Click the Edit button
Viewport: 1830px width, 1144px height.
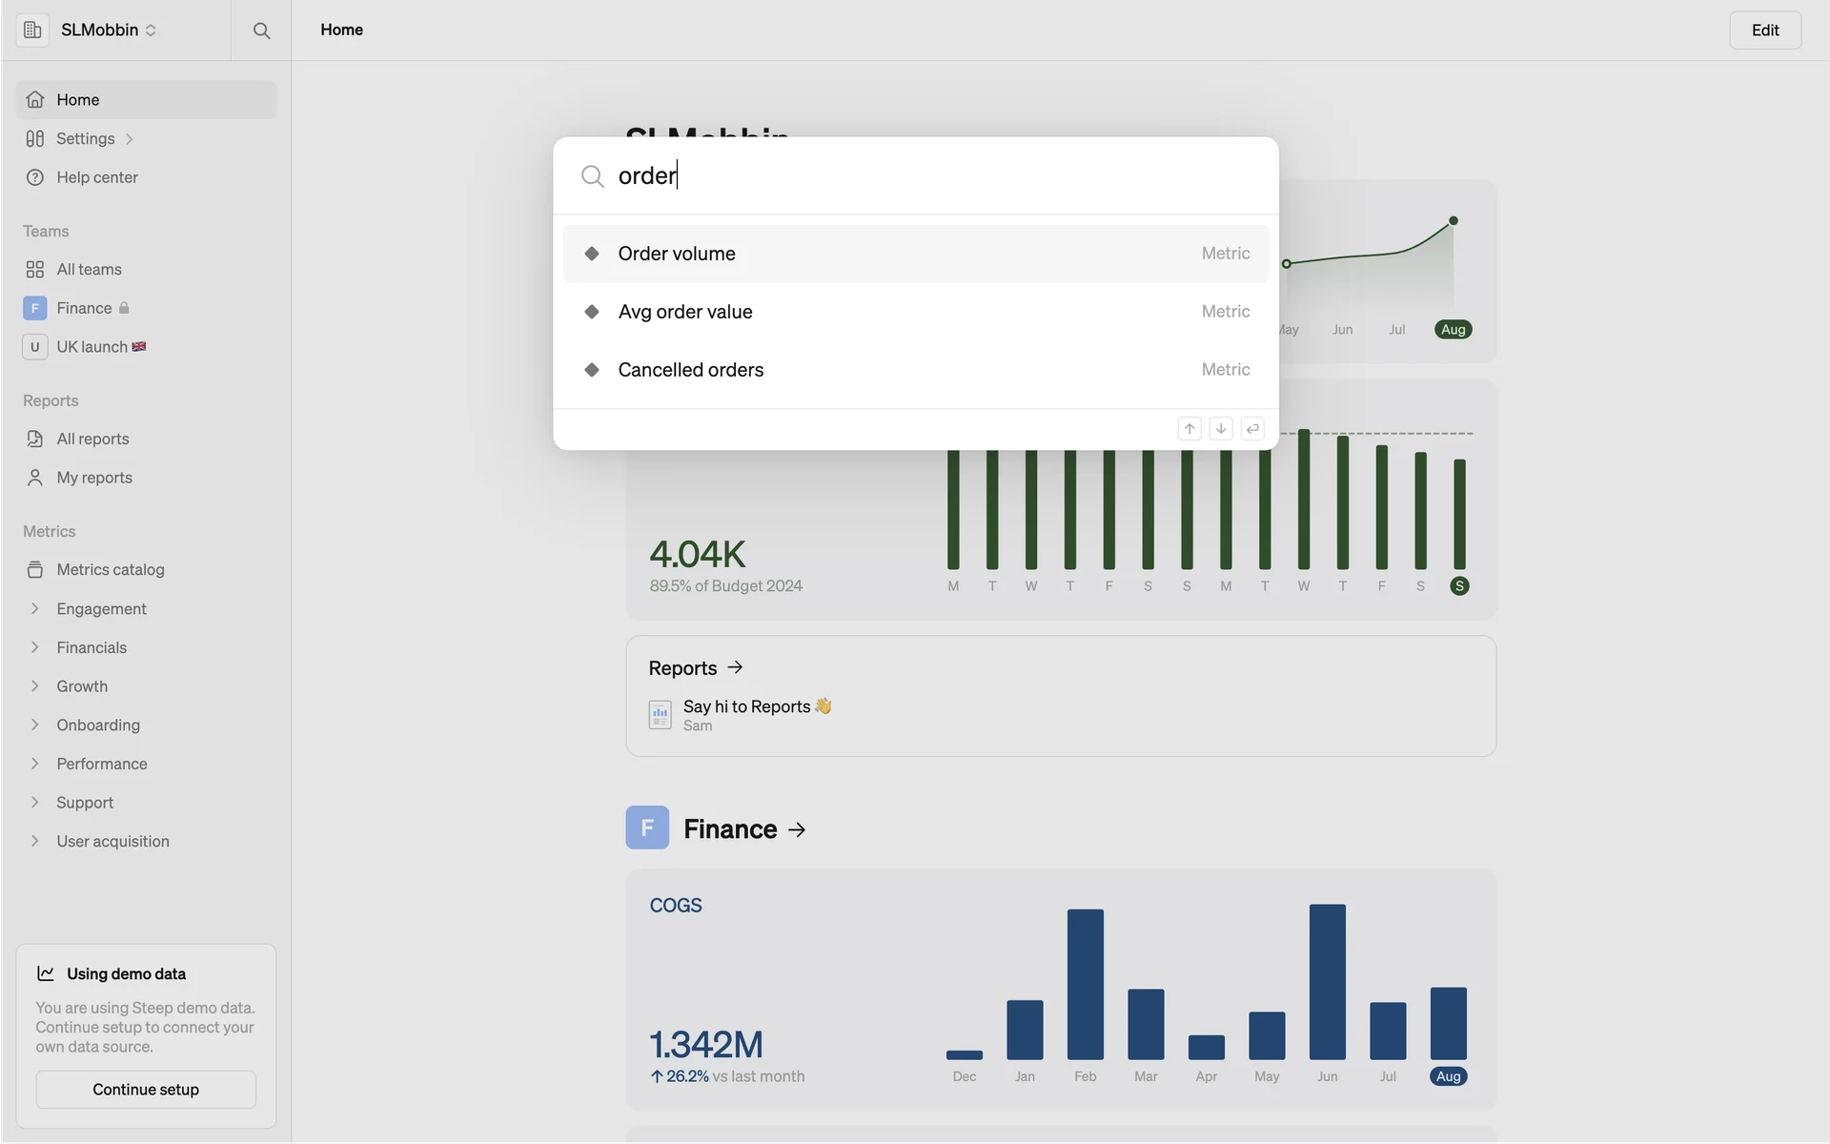tap(1764, 31)
